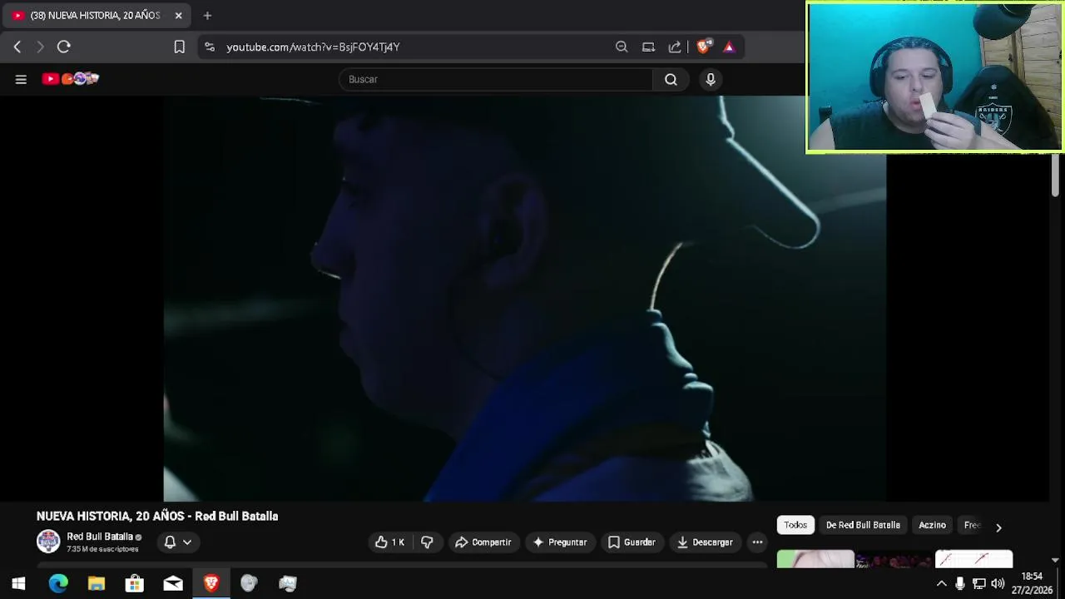The height and width of the screenshot is (599, 1065).
Task: Open volume control in system tray
Action: coord(998,584)
